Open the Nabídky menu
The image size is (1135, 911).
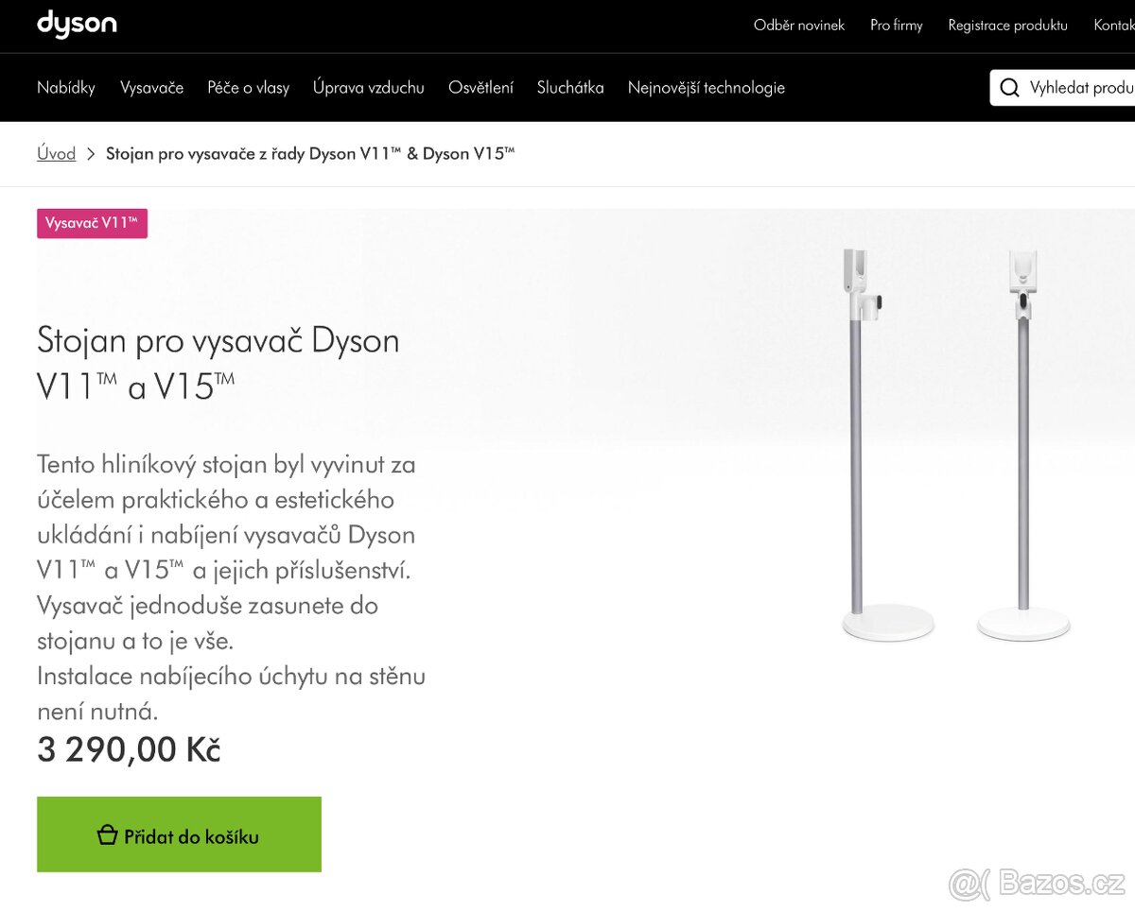[x=66, y=87]
